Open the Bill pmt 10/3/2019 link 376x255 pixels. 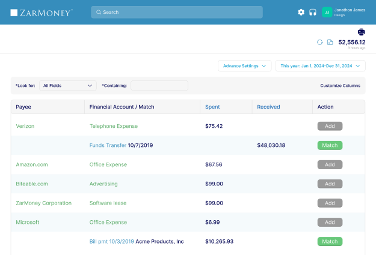click(111, 241)
